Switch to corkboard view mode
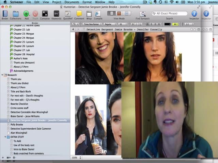 click(x=119, y=14)
